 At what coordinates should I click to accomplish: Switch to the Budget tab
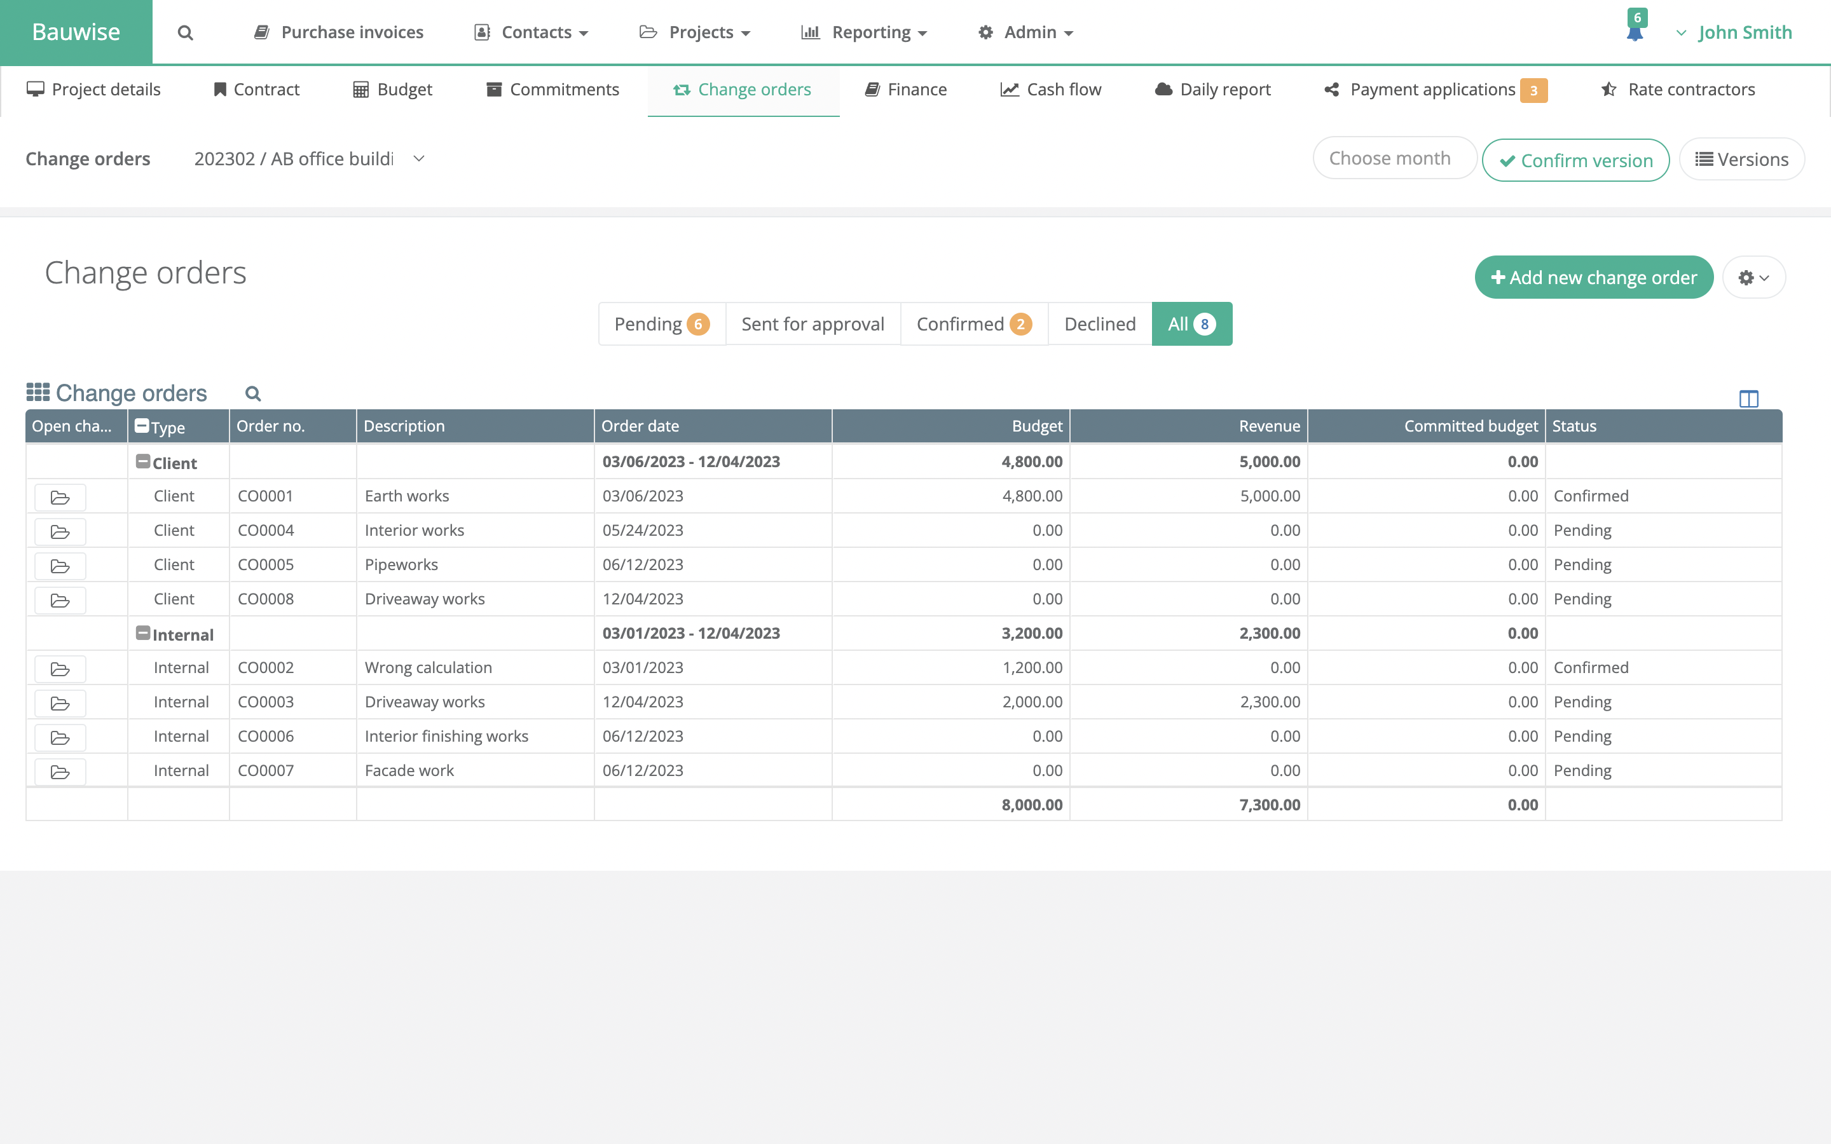click(x=393, y=89)
